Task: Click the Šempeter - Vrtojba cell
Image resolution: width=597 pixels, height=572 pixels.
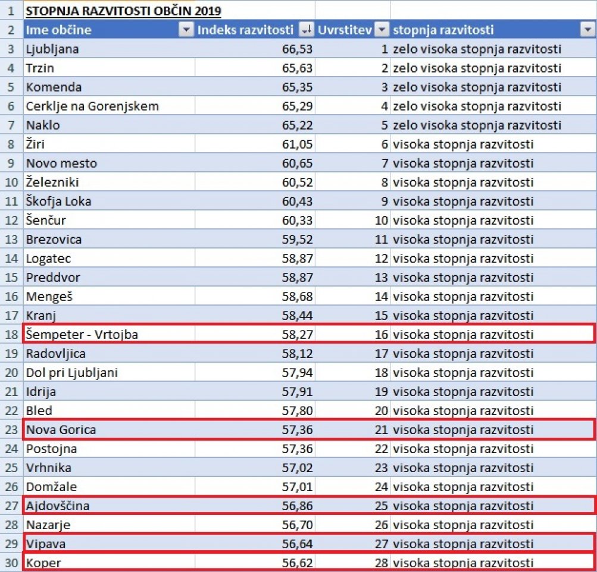Action: [x=110, y=334]
